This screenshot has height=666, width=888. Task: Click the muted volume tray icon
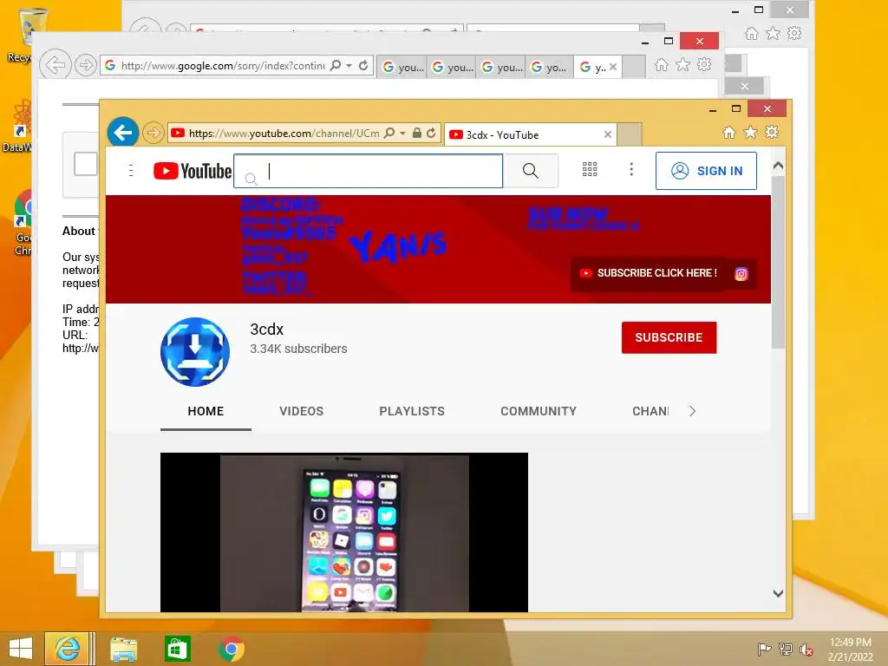pos(806,650)
